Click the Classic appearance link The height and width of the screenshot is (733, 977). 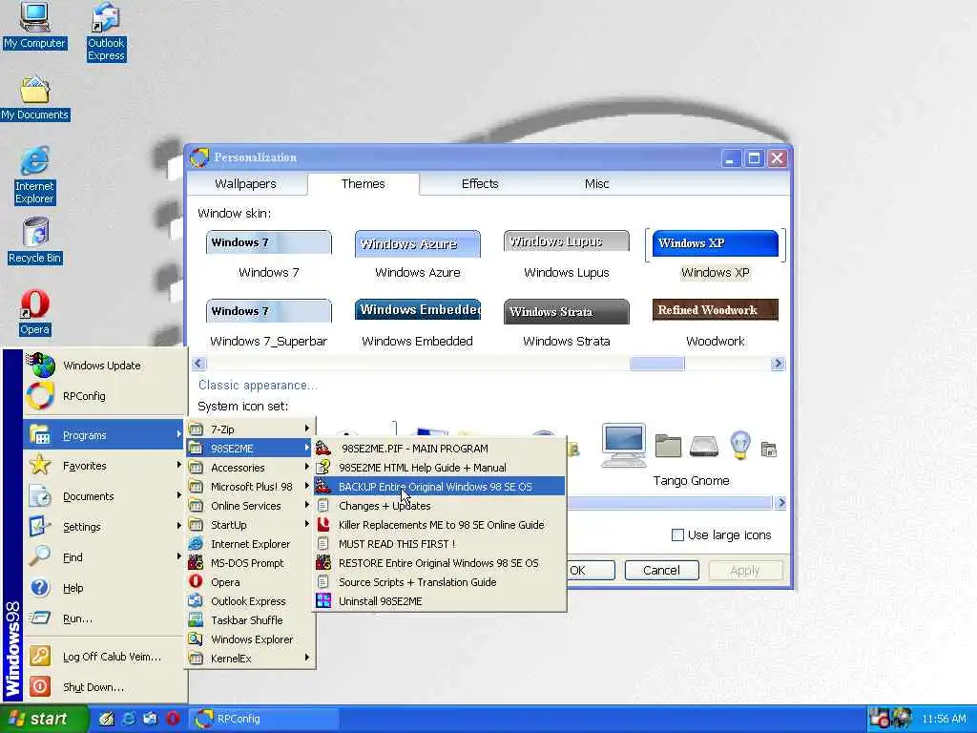pos(258,386)
